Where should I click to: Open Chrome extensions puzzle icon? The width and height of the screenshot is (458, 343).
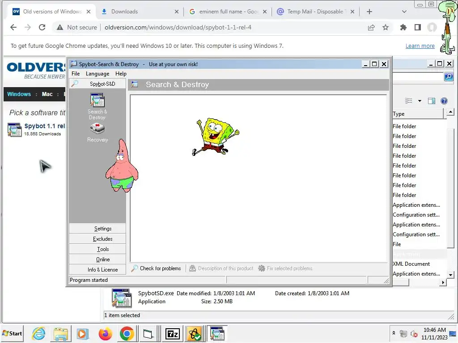pyautogui.click(x=403, y=27)
